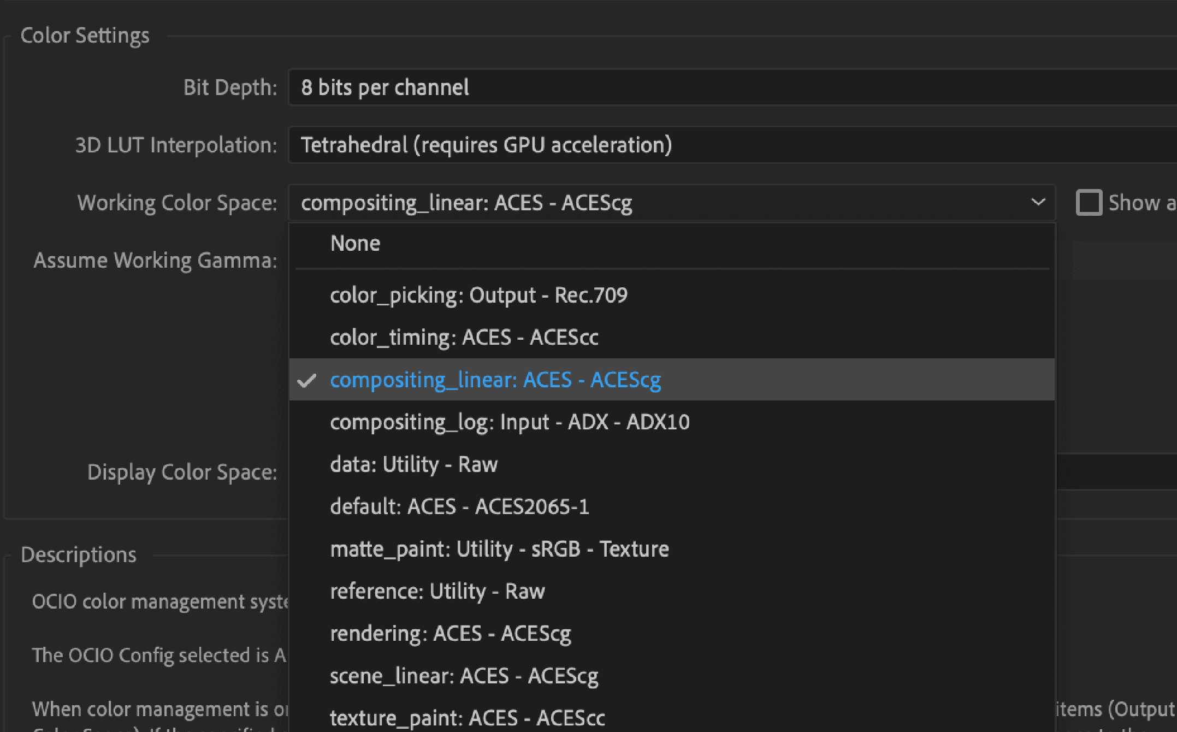Choose scene_linear: ACES - ACEScg entry

464,675
